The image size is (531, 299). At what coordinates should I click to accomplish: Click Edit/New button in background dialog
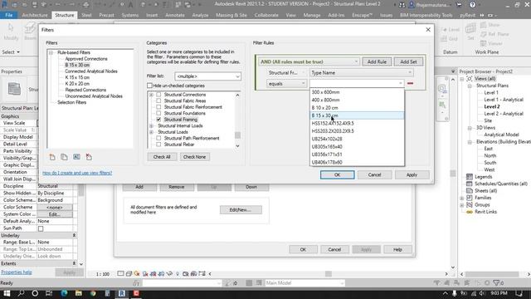coord(241,210)
